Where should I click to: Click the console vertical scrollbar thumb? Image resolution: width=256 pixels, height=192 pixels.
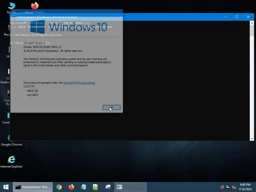click(252, 31)
